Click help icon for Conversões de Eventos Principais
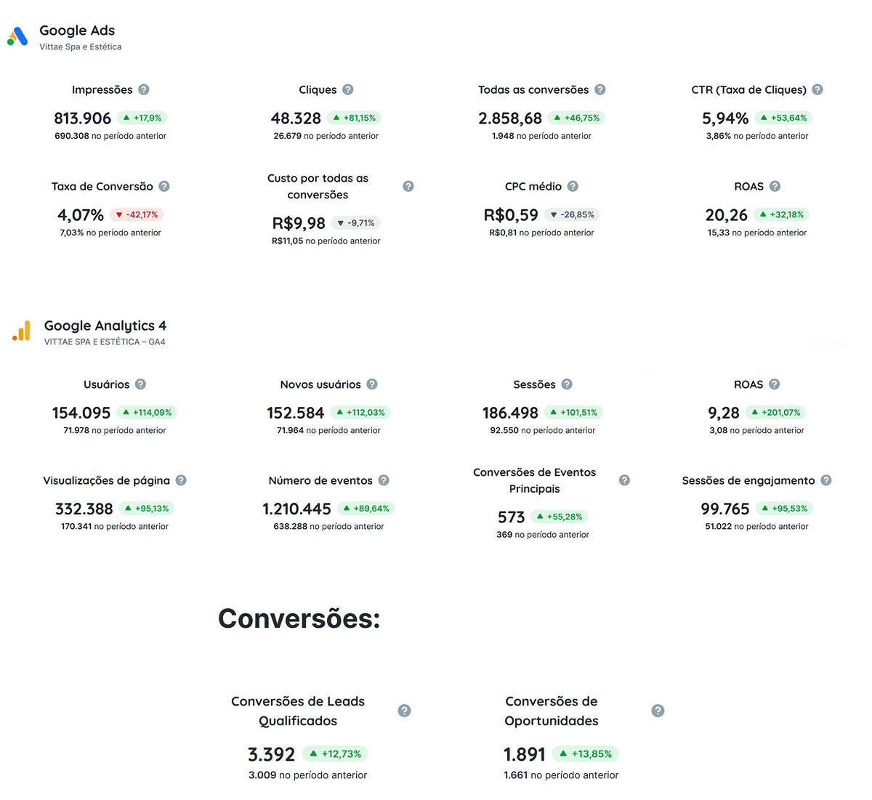 [x=623, y=480]
